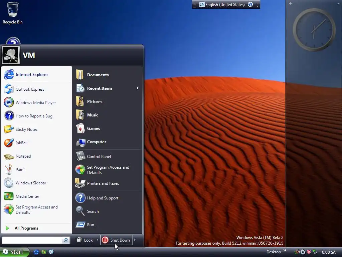Open Recent Items entry
342x257 pixels.
[x=108, y=88]
